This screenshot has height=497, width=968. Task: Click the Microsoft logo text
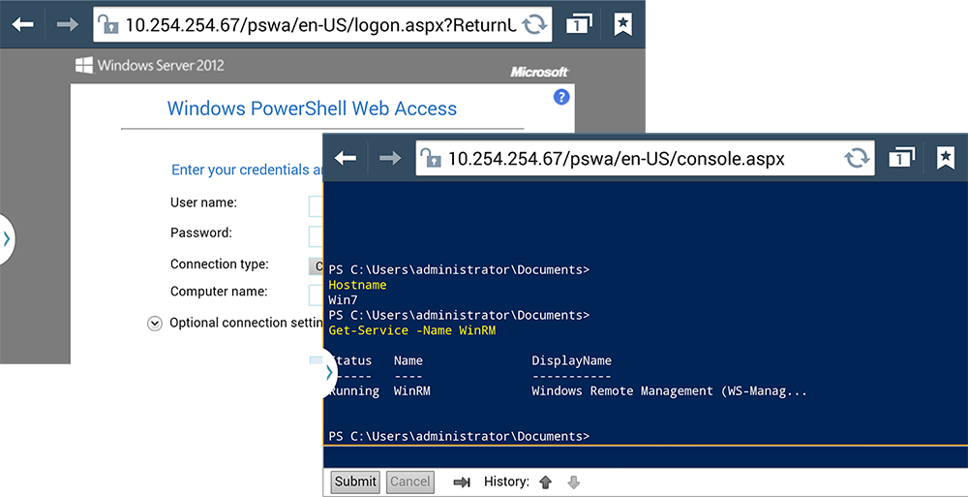(x=539, y=73)
